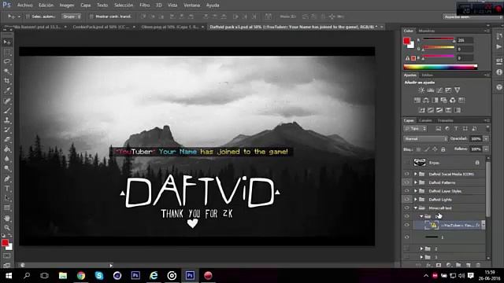Open the Grupo auto-select dropdown
Screen dimensions: 504x283
72,17
